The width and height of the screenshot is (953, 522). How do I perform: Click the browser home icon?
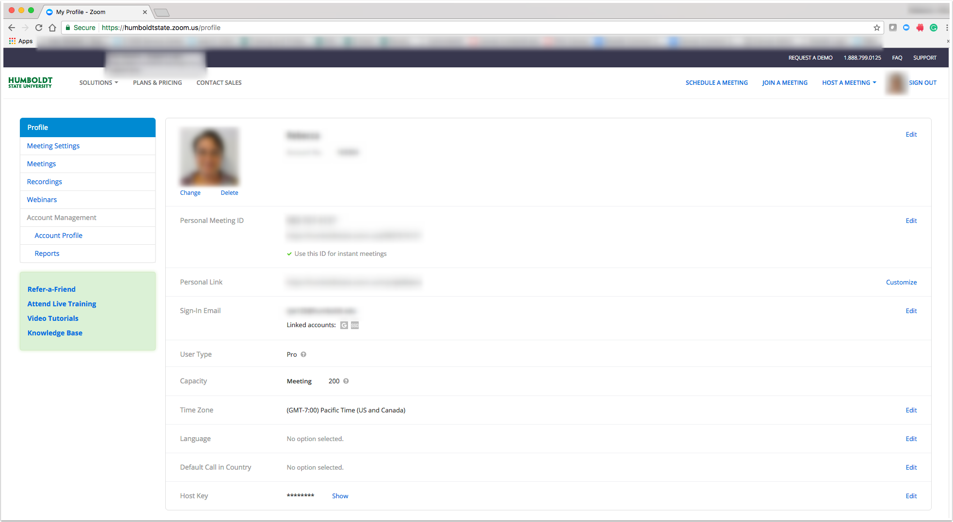click(x=52, y=28)
